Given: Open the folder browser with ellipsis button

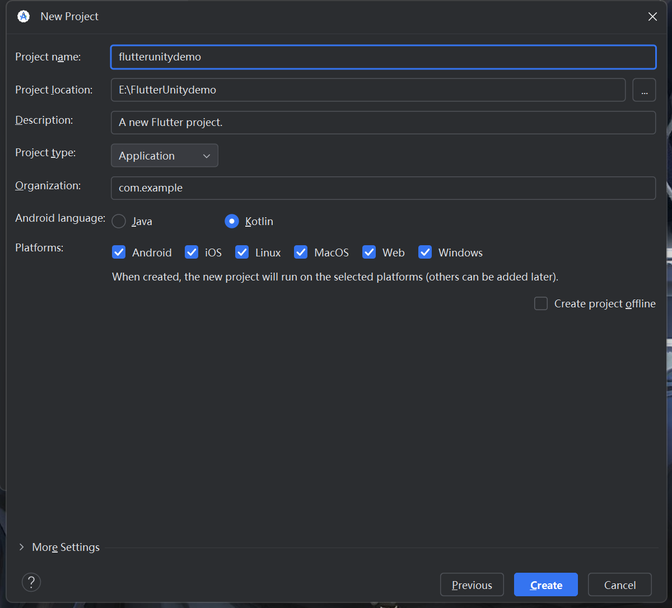Looking at the screenshot, I should click(644, 90).
